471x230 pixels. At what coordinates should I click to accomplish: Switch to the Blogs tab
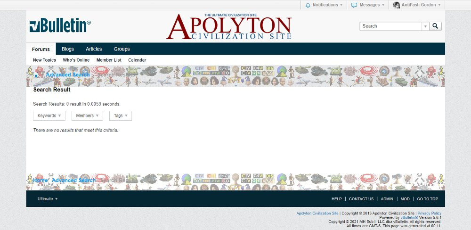pos(68,49)
